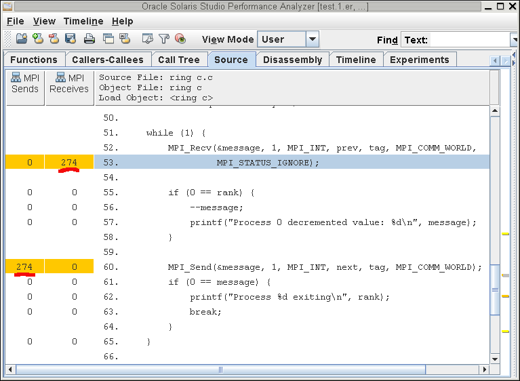This screenshot has width=520, height=381.
Task: Select the Source tab
Action: pyautogui.click(x=231, y=60)
